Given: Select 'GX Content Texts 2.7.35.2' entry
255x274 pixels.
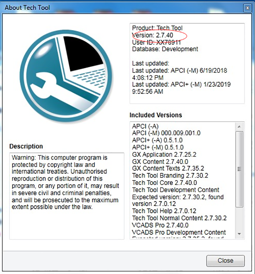Looking at the screenshot, I should point(168,168).
